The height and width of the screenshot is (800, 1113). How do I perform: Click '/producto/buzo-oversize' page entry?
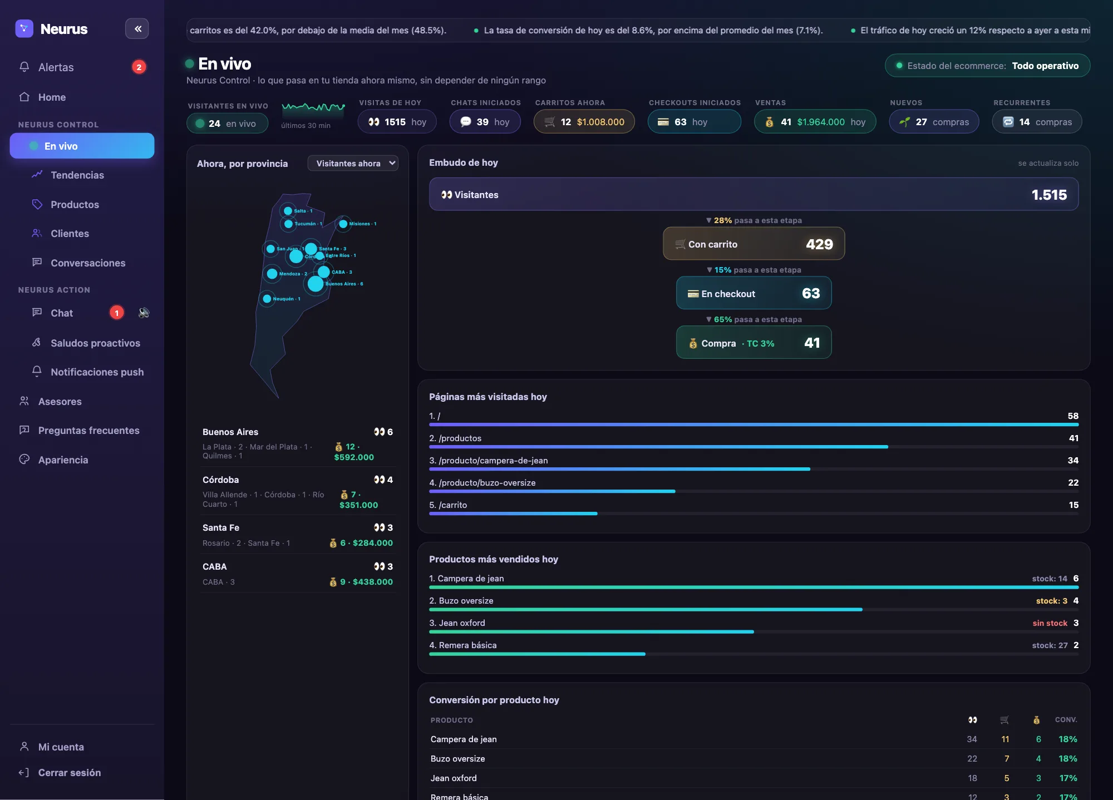[487, 482]
